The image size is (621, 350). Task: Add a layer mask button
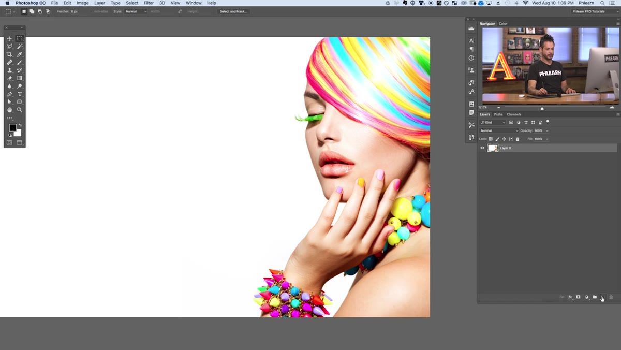578,297
